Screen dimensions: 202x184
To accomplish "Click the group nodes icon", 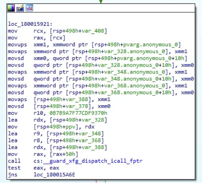I will 29,8.
